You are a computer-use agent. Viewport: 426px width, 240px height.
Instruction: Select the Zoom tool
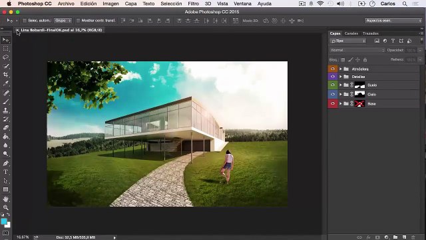tap(6, 207)
